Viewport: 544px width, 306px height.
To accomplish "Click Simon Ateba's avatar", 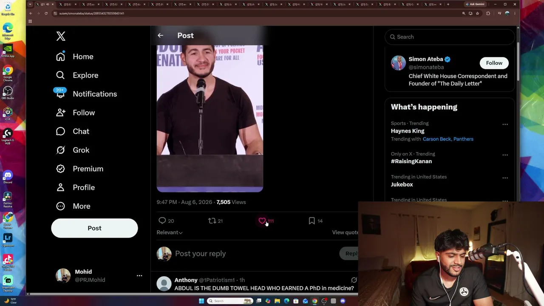I will [398, 63].
